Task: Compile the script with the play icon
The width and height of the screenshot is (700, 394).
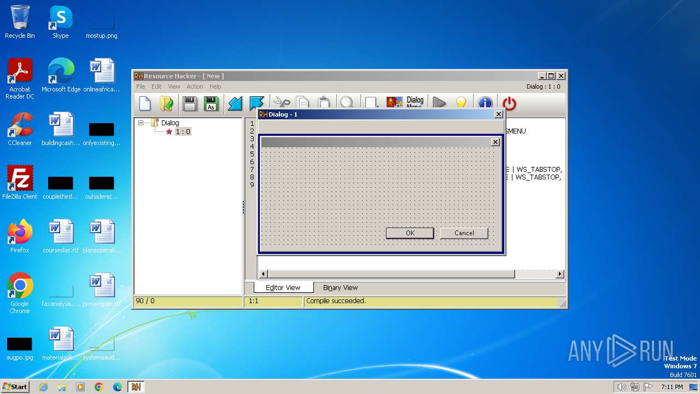Action: [x=439, y=102]
